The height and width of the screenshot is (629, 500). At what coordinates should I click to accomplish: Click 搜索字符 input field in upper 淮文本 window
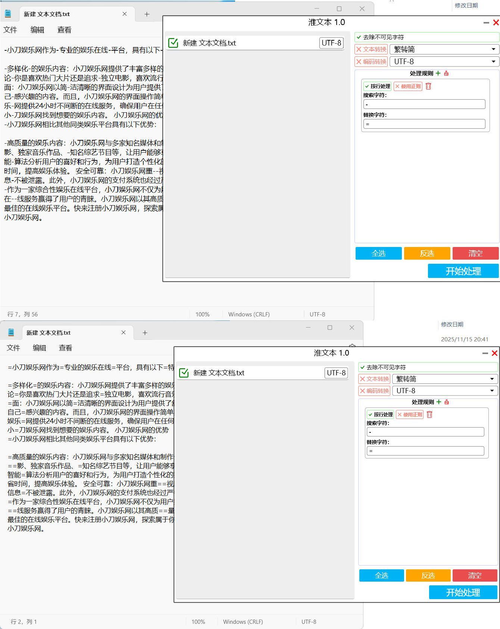click(424, 104)
